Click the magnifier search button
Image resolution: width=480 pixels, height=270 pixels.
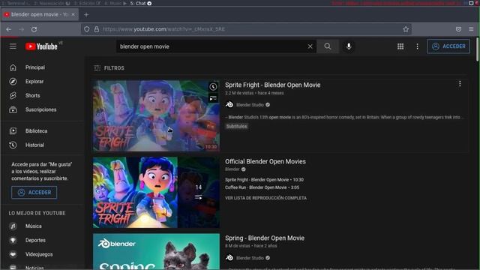[328, 46]
